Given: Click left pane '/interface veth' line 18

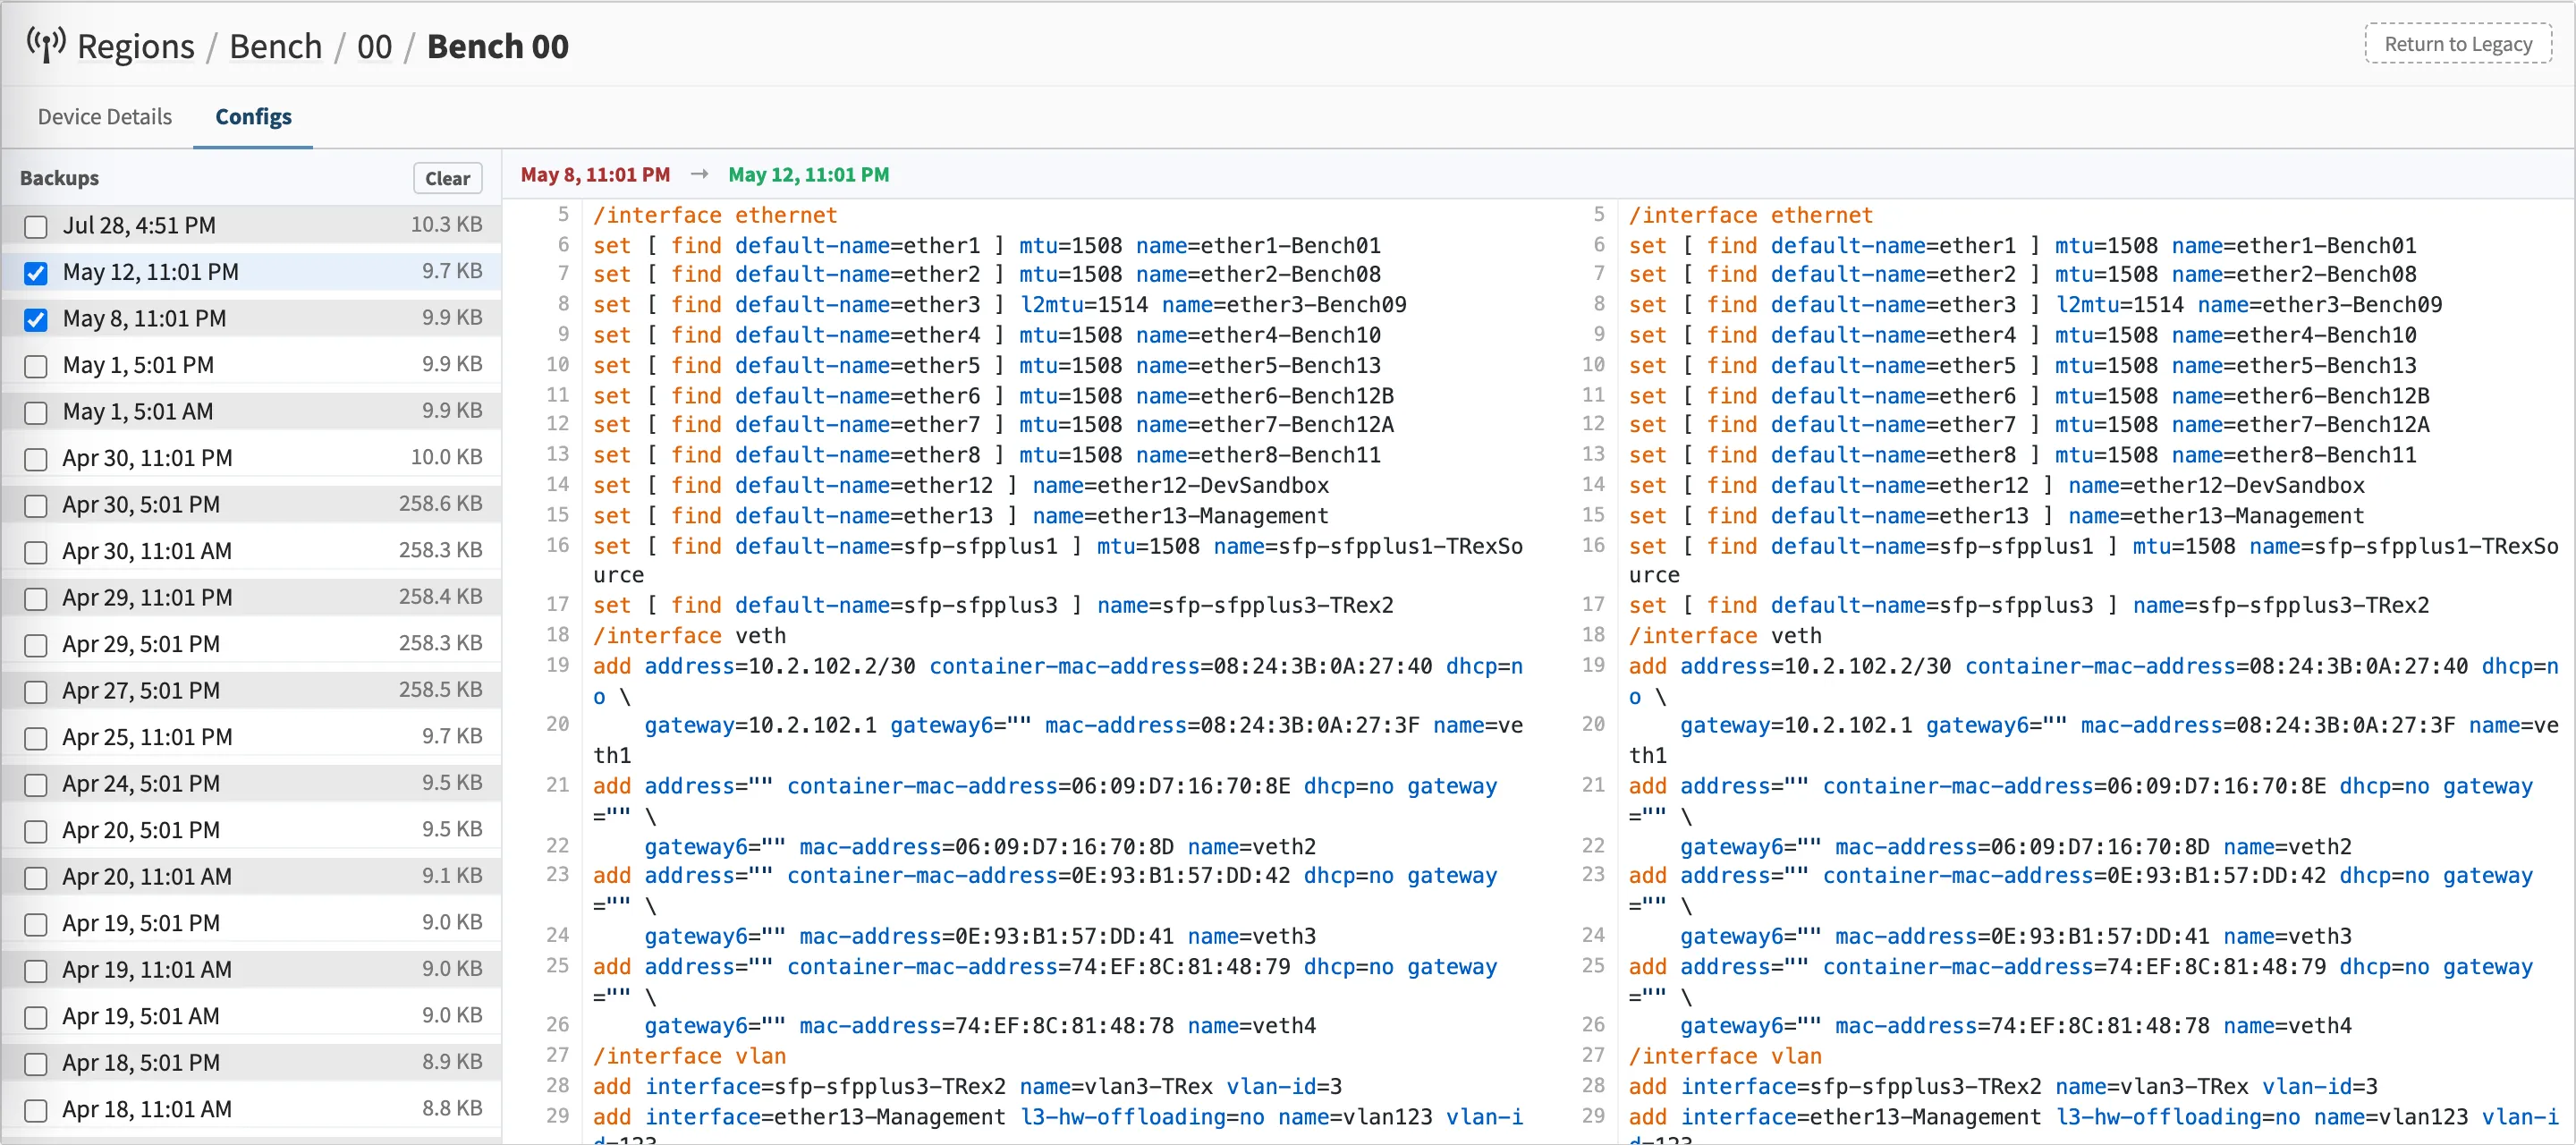Looking at the screenshot, I should (x=689, y=635).
